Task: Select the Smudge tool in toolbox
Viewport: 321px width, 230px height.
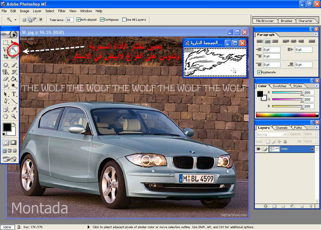Action: [6, 86]
